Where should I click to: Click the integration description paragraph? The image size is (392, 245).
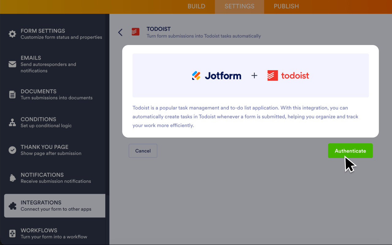pyautogui.click(x=245, y=116)
